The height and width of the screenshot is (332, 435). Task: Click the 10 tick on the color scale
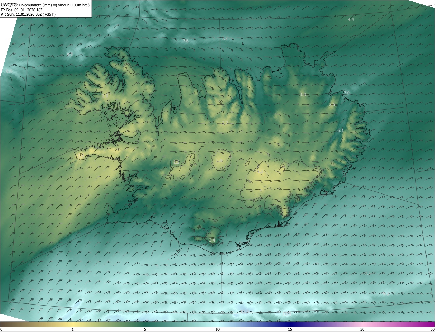217,329
